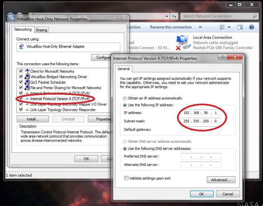This screenshot has height=206, width=263.
Task: Click the Realtek PCIe GBE Family Controller text
Action: tap(223, 48)
